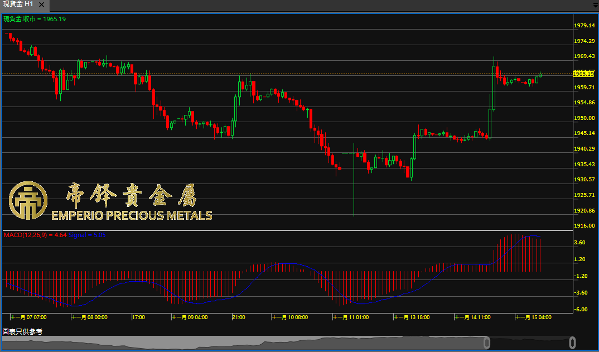This screenshot has height=352, width=599.
Task: Click the 1954.86 price axis label
Action: pos(584,103)
